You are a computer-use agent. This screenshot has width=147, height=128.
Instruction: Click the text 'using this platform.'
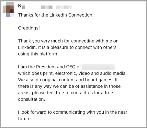38,54
